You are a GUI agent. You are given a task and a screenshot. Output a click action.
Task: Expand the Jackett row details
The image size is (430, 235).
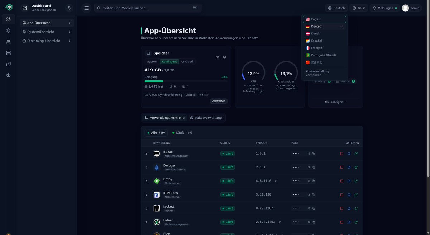[x=146, y=208]
